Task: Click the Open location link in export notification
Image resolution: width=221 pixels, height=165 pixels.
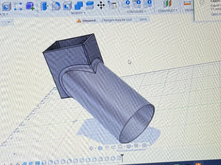Action: click(216, 14)
